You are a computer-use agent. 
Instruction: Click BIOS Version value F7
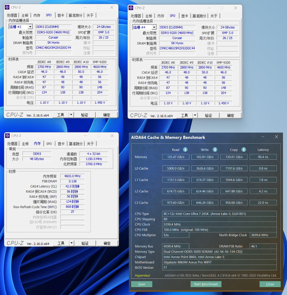pyautogui.click(x=219, y=267)
